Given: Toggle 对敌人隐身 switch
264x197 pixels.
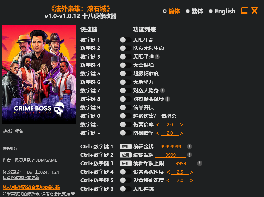Looking at the screenshot, I should pos(126,91).
